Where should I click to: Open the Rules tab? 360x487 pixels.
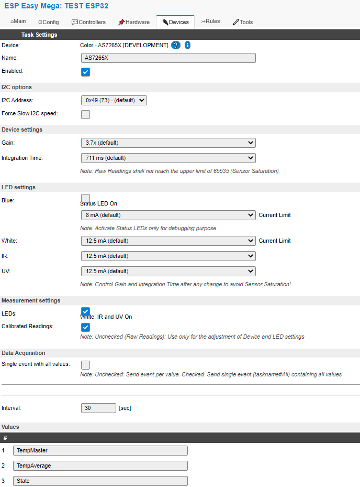[209, 21]
